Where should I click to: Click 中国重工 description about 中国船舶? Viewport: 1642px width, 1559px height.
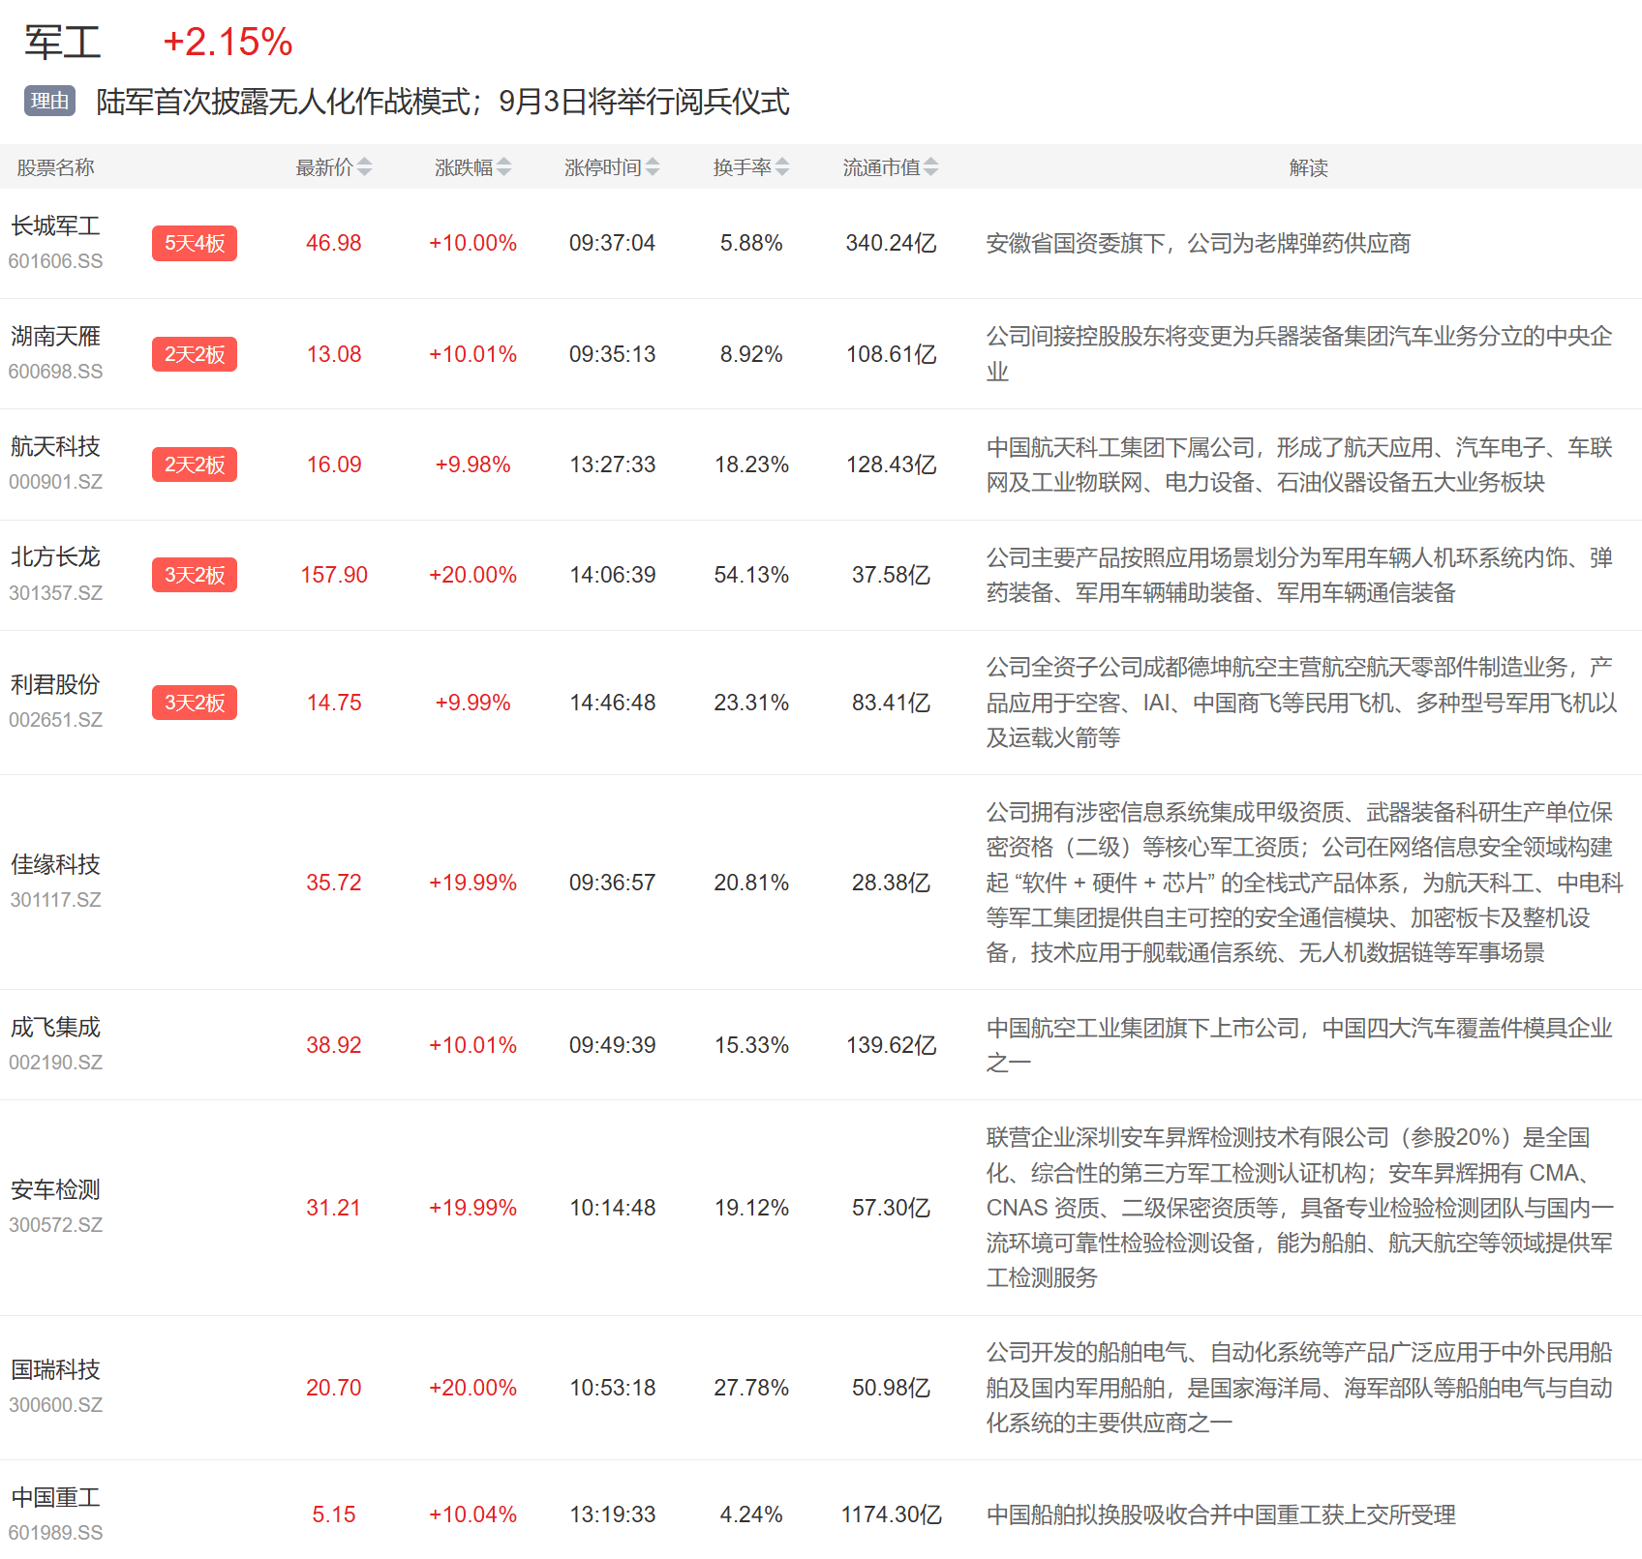(1221, 1514)
